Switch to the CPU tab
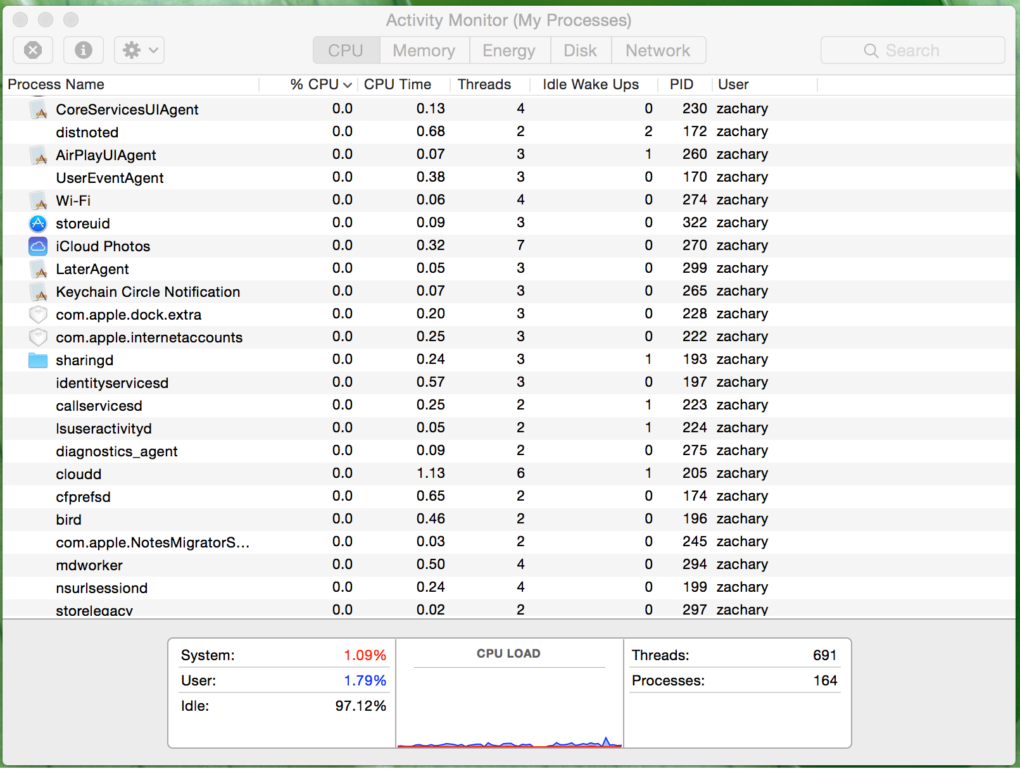Image resolution: width=1020 pixels, height=769 pixels. [346, 50]
